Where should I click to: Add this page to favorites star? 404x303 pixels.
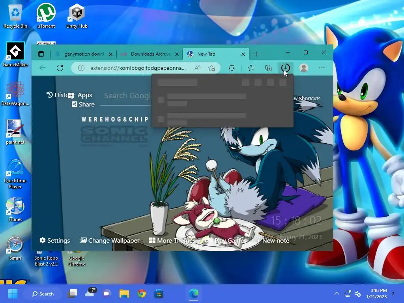pyautogui.click(x=211, y=68)
